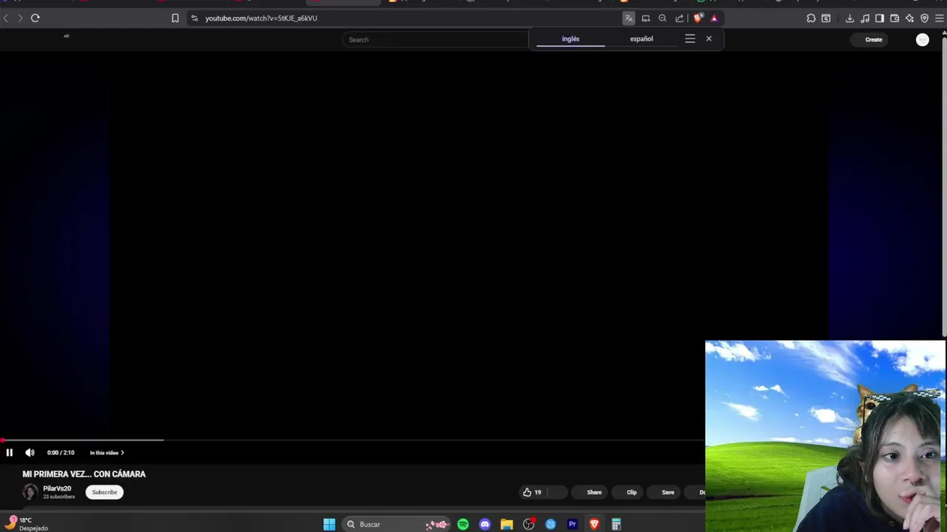947x532 pixels.
Task: Open the browser main hamburger menu
Action: coord(940,18)
